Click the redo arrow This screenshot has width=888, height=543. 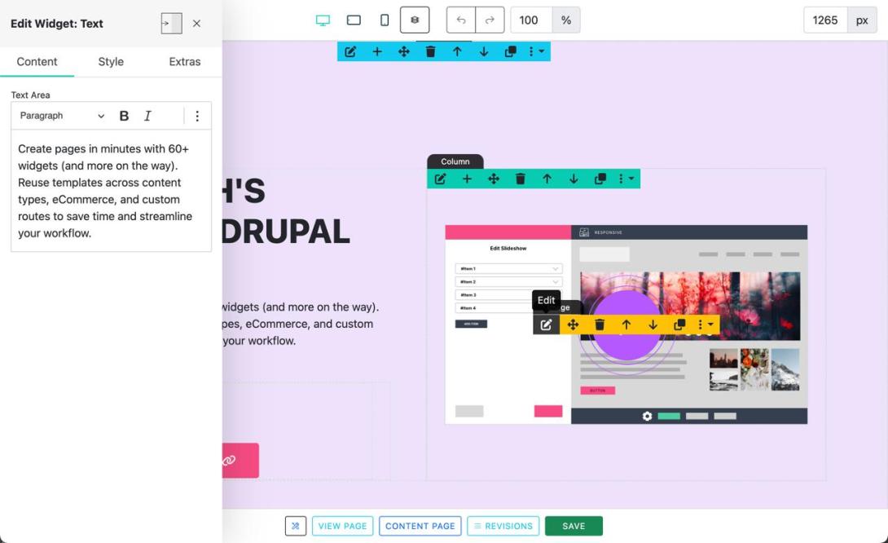[x=490, y=20]
